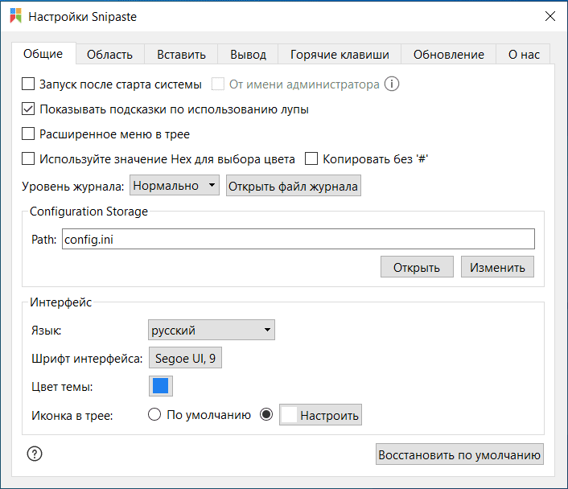The height and width of the screenshot is (489, 568).
Task: Click the Изменить config path button
Action: coord(497,267)
